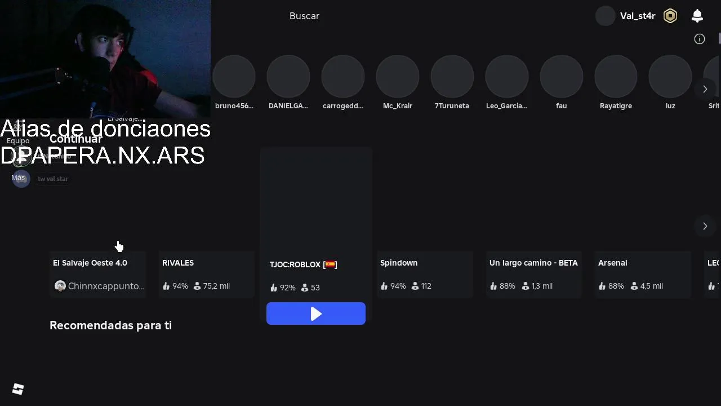Viewport: 721px width, 406px height.
Task: Open the Roblox logo at bottom left
Action: point(18,389)
